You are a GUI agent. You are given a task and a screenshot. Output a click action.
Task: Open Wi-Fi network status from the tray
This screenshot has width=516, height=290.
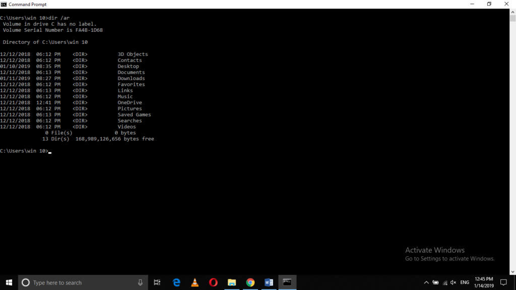click(x=444, y=282)
